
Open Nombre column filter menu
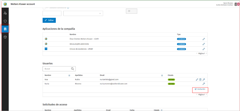(x=69, y=75)
